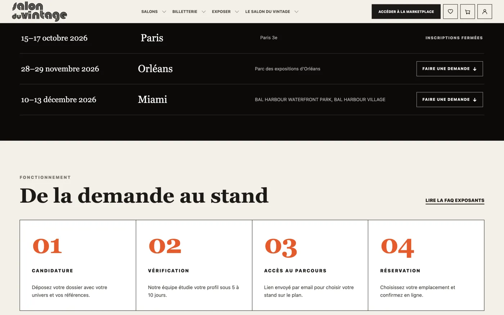
Task: Click the Paris 3e venue text
Action: click(269, 38)
